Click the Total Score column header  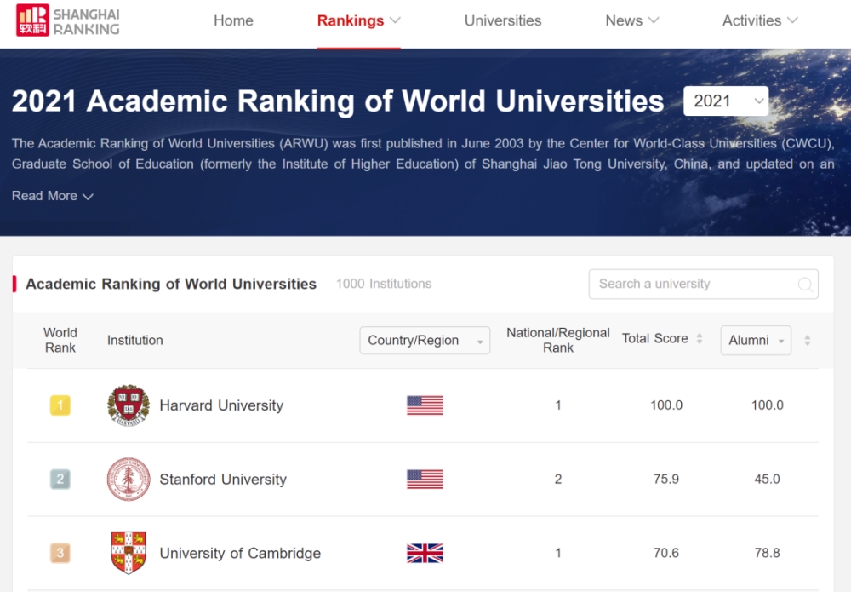(x=655, y=338)
